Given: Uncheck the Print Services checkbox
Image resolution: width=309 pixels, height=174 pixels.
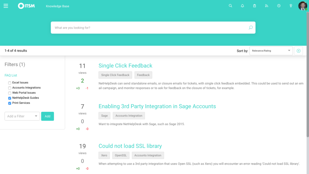Looking at the screenshot, I should tap(10, 103).
